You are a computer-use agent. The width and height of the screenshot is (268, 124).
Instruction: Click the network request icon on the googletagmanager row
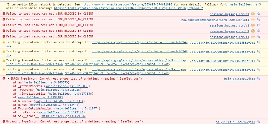pyautogui.click(x=253, y=20)
